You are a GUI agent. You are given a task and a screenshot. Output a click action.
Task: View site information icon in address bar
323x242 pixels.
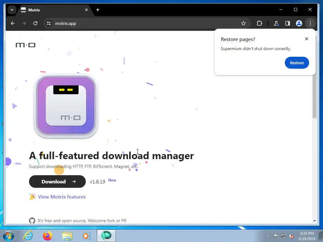[49, 23]
